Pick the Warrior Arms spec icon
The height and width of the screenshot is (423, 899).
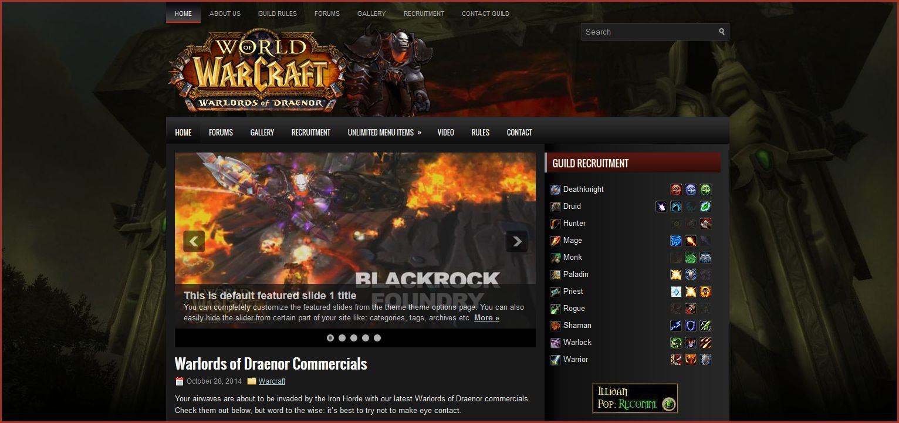pos(676,360)
